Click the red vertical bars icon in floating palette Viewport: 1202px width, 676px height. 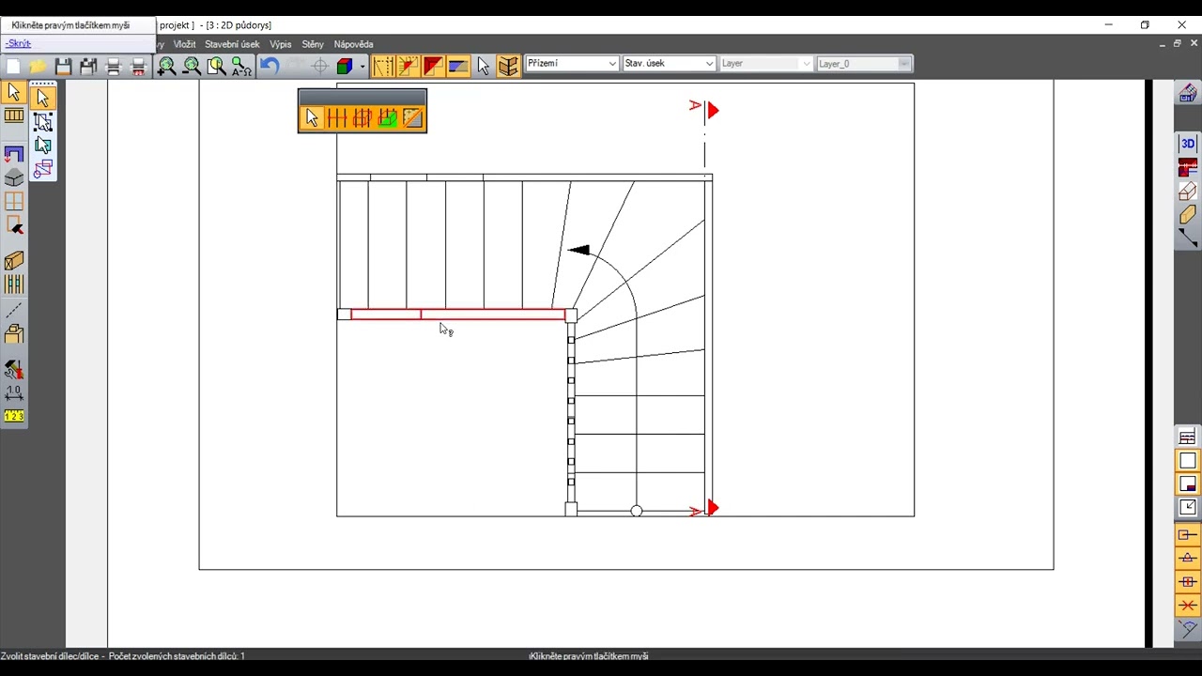click(x=337, y=118)
